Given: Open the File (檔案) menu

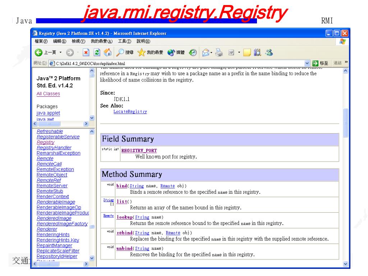Looking at the screenshot, I should (x=41, y=41).
